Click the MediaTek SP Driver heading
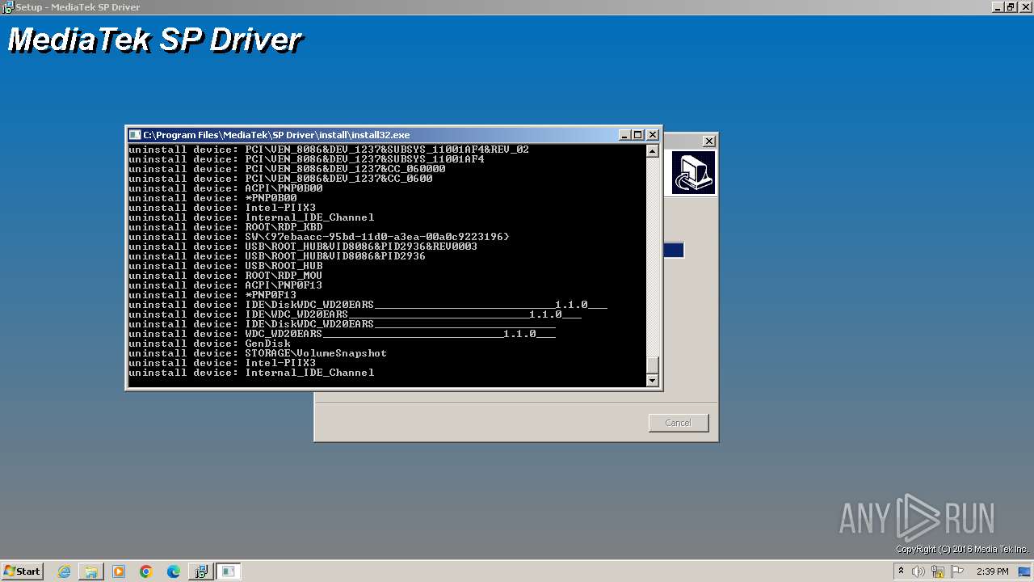The width and height of the screenshot is (1034, 582). click(x=154, y=40)
